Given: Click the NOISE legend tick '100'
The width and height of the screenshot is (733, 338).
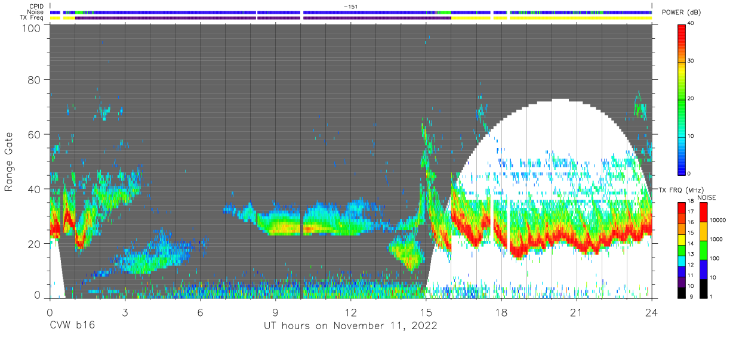Looking at the screenshot, I should click(715, 258).
